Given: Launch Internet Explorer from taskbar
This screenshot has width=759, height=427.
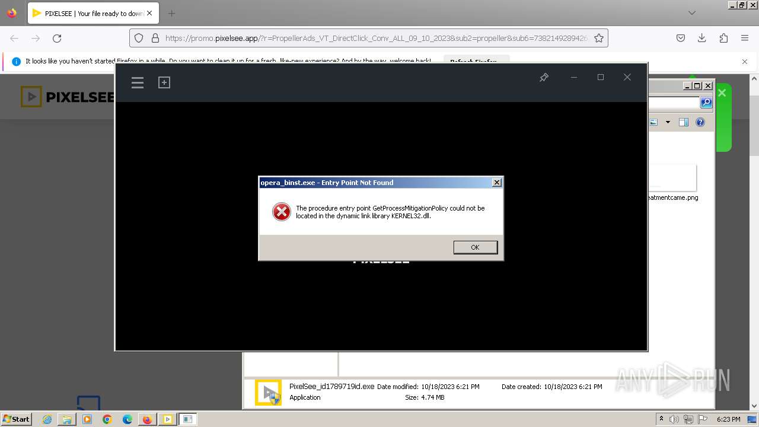Looking at the screenshot, I should coord(47,419).
